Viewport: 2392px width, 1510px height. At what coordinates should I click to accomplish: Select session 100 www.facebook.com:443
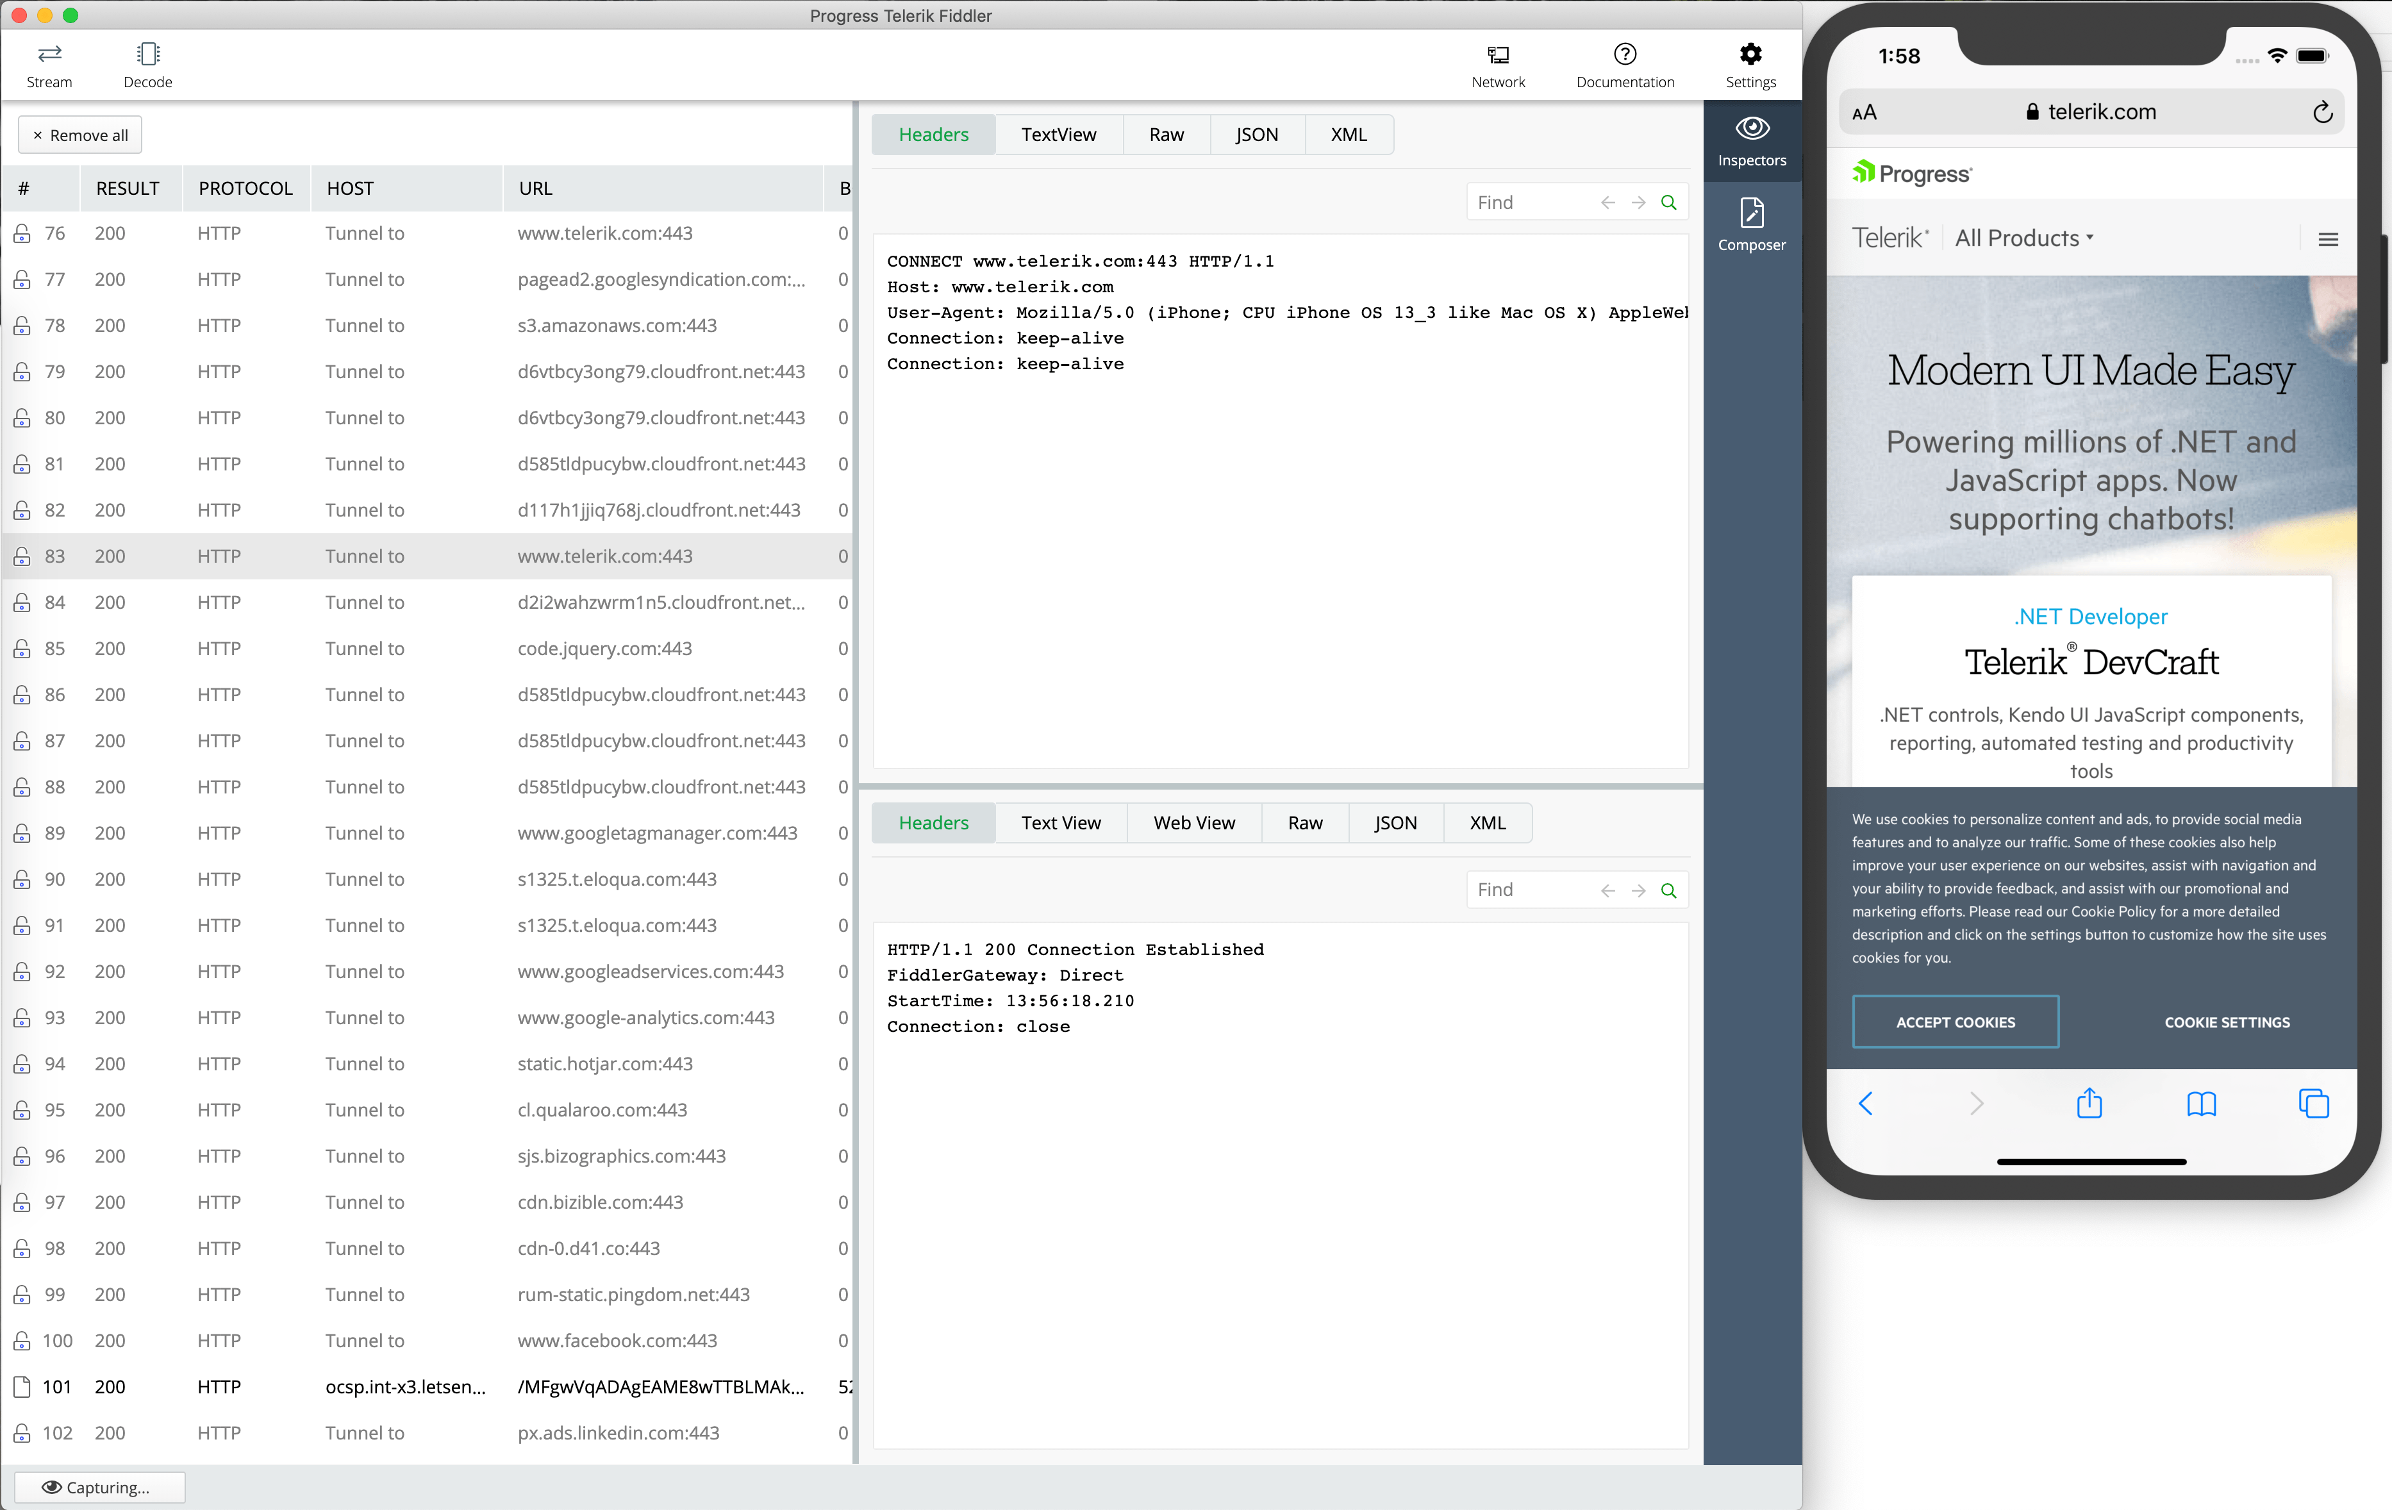(x=427, y=1341)
